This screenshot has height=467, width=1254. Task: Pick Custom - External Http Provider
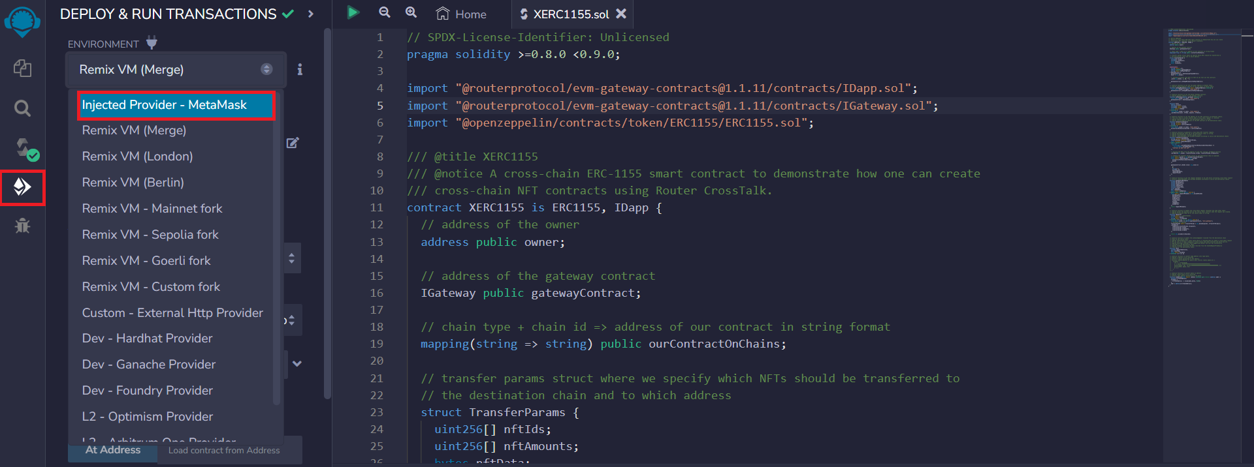click(x=172, y=313)
